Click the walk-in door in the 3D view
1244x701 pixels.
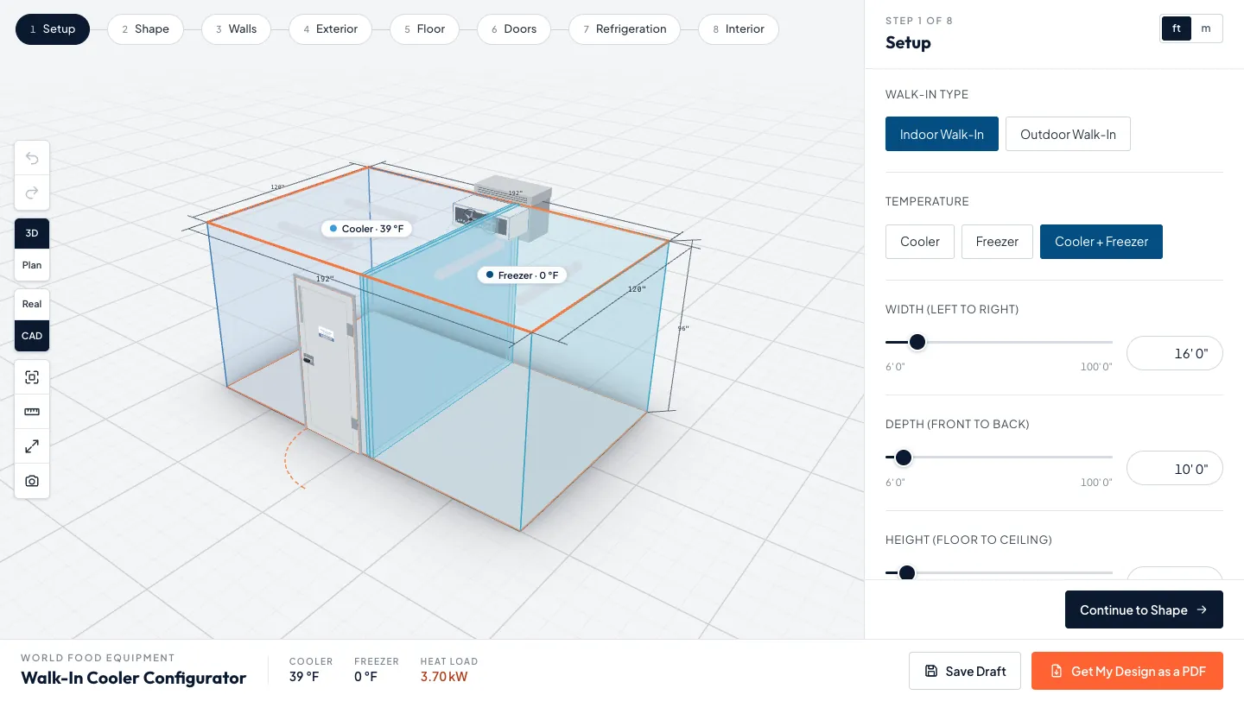click(327, 364)
